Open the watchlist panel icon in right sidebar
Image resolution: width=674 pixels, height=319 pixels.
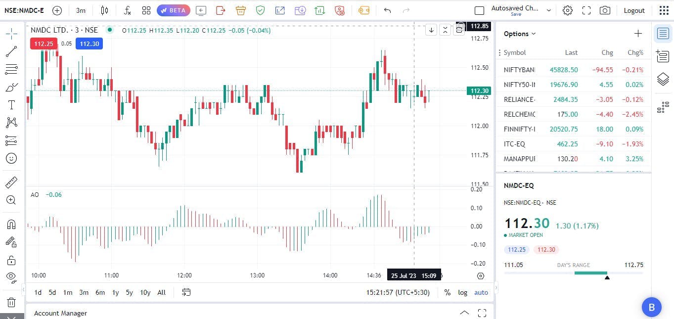click(x=663, y=34)
